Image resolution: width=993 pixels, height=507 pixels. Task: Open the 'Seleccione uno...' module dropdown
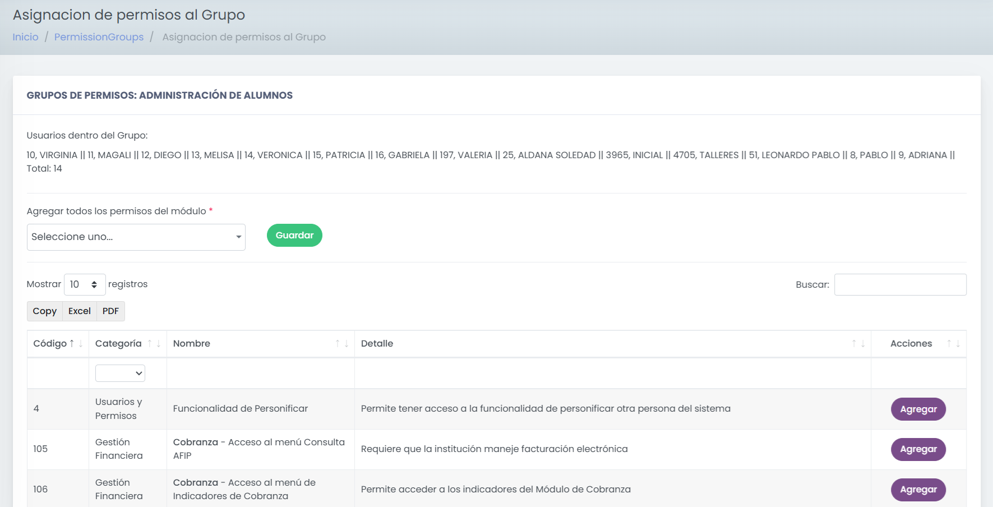(136, 237)
